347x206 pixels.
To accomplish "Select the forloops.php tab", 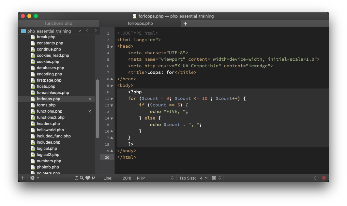I will [x=140, y=24].
